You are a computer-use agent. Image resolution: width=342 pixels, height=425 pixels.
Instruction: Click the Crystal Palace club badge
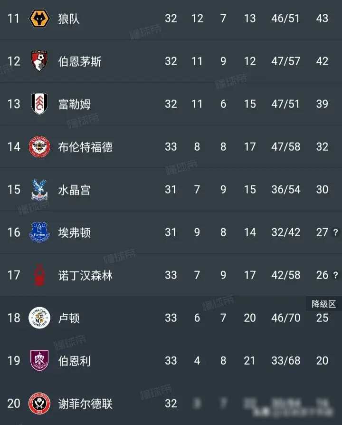coord(40,190)
